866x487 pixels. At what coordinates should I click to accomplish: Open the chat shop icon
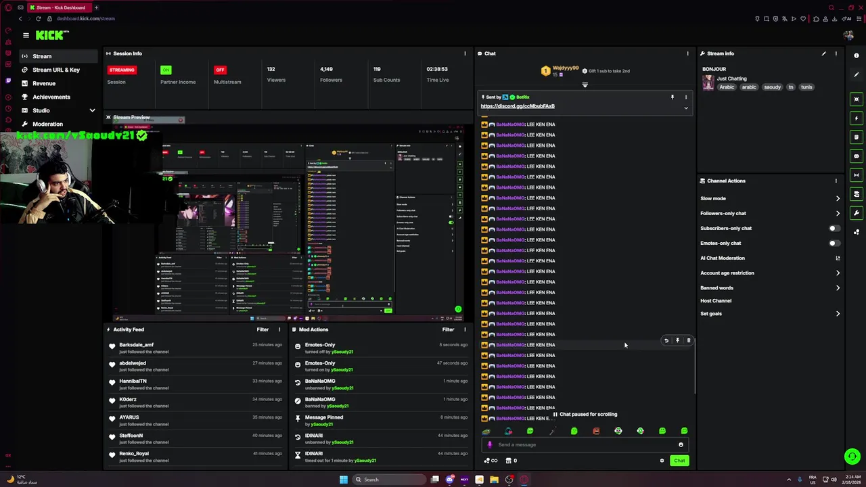point(508,461)
